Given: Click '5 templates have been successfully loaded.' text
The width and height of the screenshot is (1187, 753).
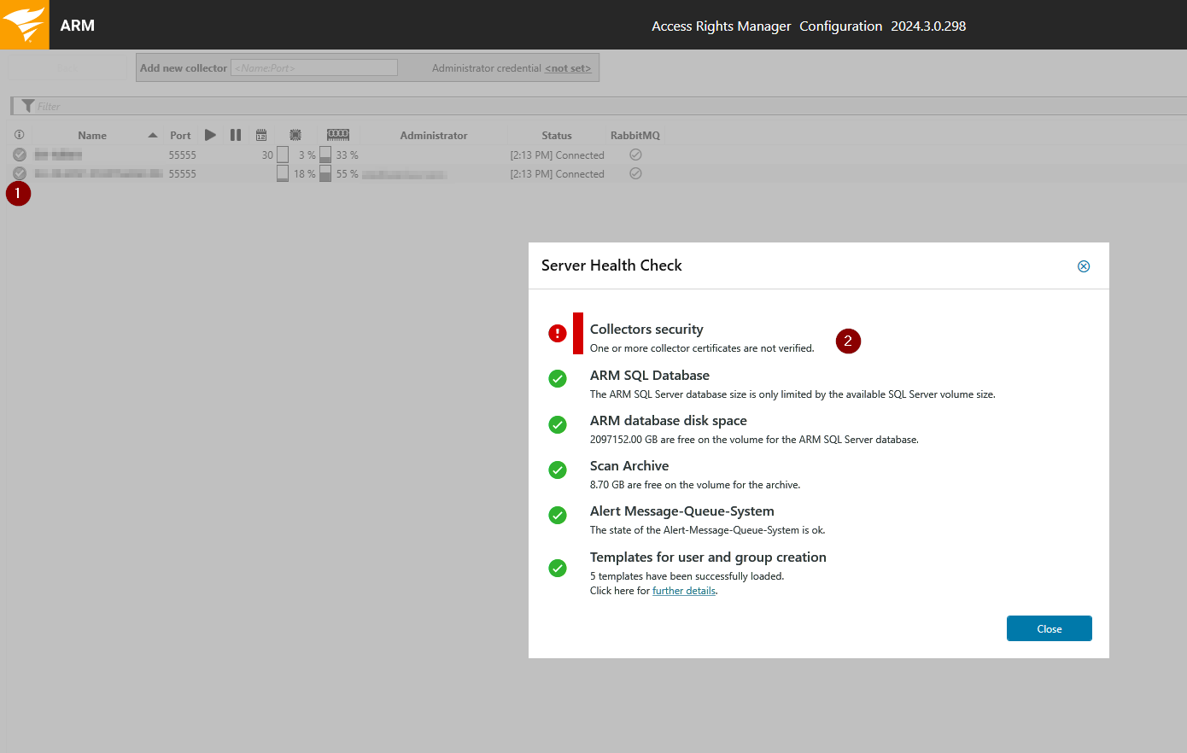Looking at the screenshot, I should tap(687, 576).
